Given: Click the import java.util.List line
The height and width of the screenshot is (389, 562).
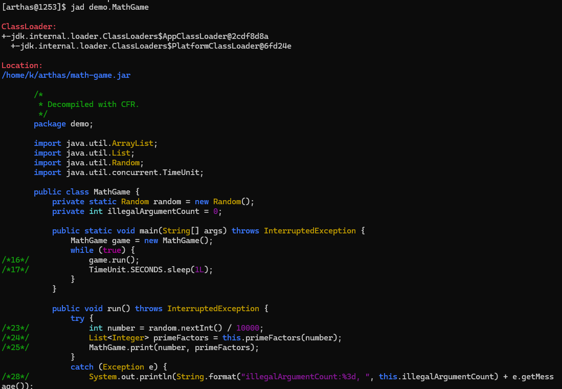Looking at the screenshot, I should tap(84, 153).
